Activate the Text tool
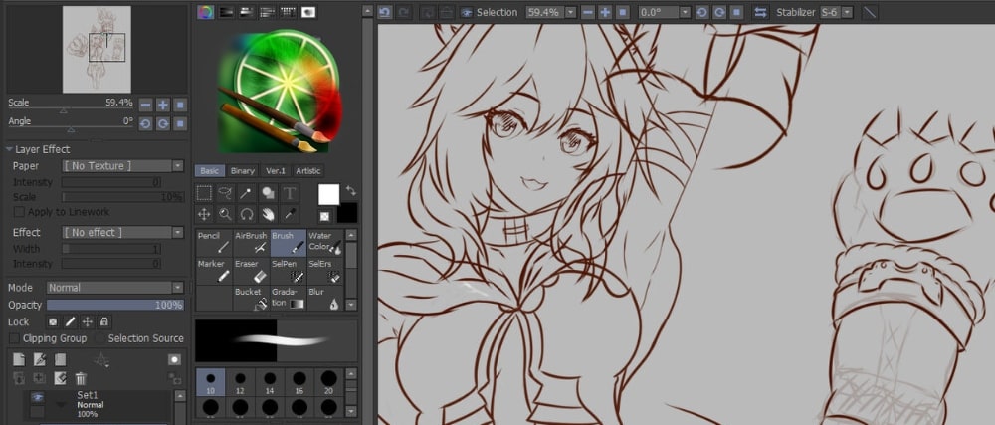This screenshot has width=995, height=425. coord(290,193)
